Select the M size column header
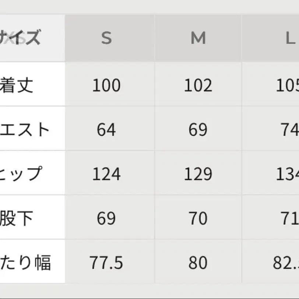This screenshot has height=299, width=299. tap(198, 38)
